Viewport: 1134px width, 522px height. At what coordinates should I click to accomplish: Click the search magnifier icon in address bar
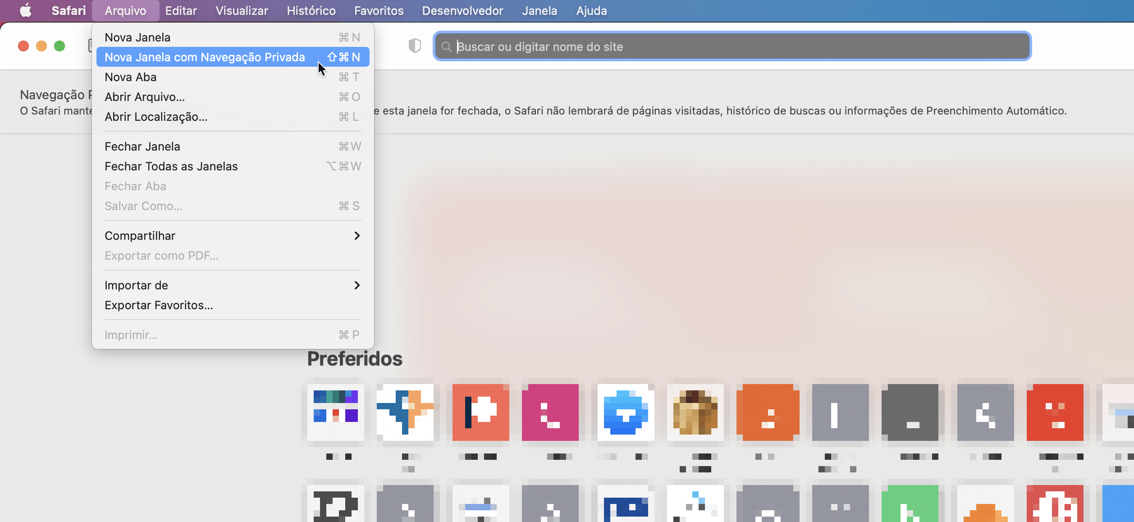(x=446, y=47)
